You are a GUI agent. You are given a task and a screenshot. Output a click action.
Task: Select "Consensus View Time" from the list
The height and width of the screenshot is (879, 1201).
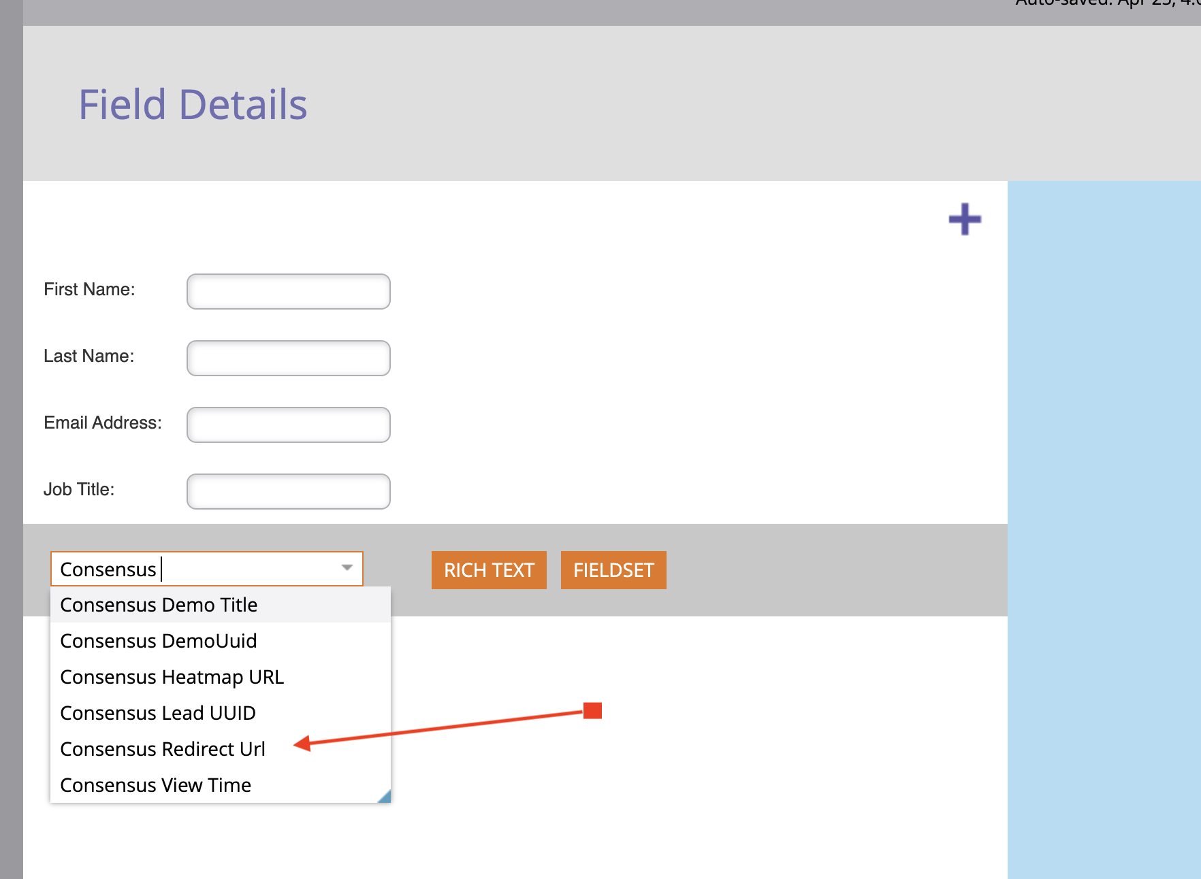pyautogui.click(x=155, y=784)
